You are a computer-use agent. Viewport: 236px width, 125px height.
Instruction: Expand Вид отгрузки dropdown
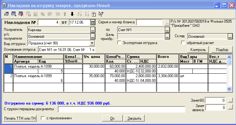(x=92, y=43)
